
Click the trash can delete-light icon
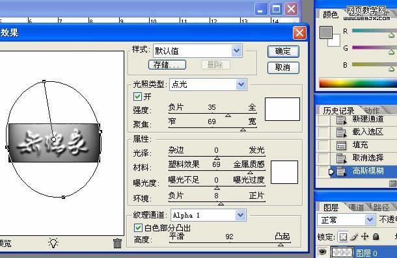pyautogui.click(x=117, y=243)
